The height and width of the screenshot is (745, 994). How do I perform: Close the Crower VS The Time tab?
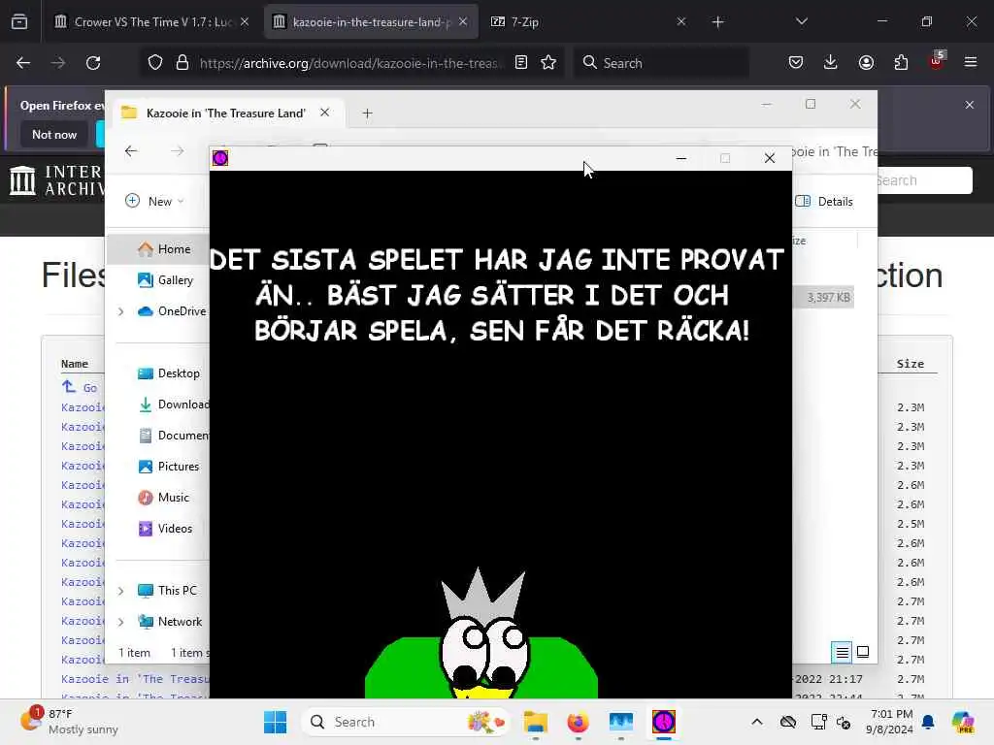(x=245, y=21)
